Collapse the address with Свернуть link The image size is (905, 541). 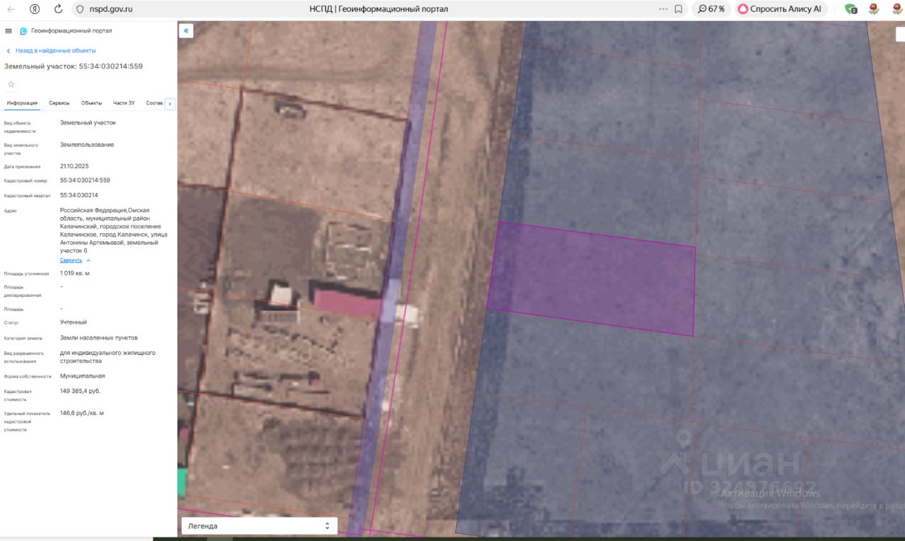pyautogui.click(x=75, y=260)
